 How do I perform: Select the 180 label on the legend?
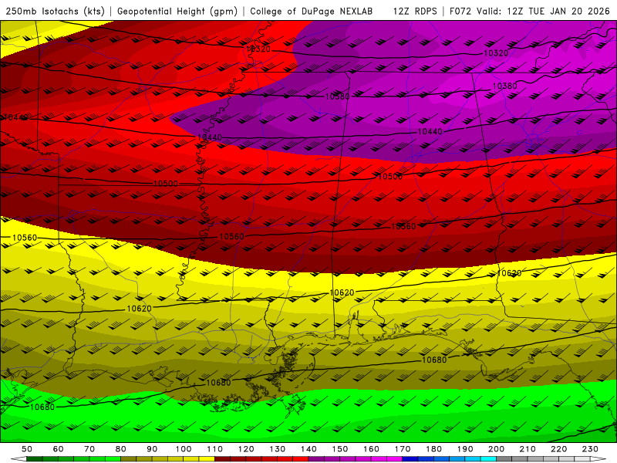(x=433, y=449)
